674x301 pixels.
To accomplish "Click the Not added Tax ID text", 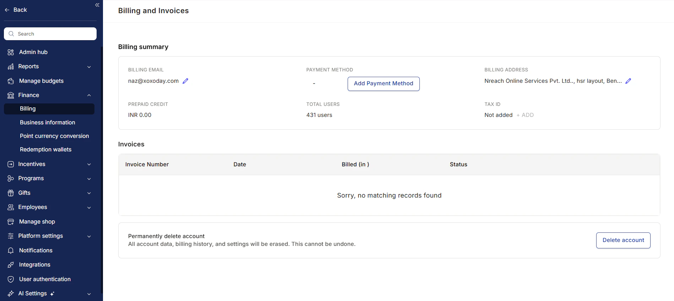I will click(x=499, y=115).
